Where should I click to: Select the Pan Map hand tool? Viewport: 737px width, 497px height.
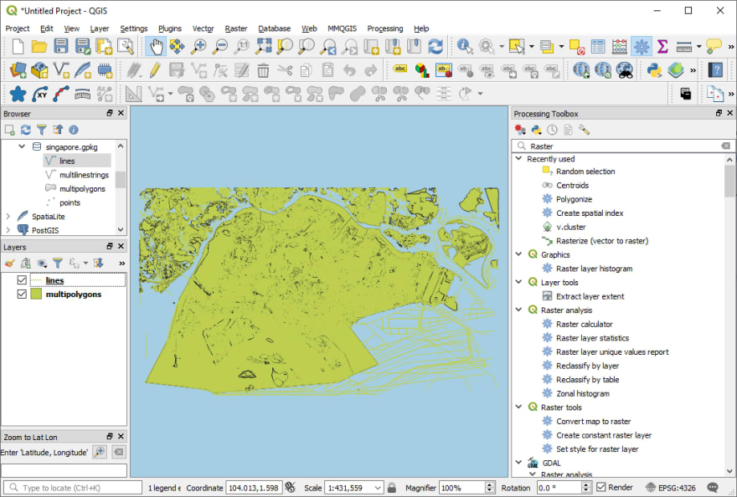click(x=156, y=47)
